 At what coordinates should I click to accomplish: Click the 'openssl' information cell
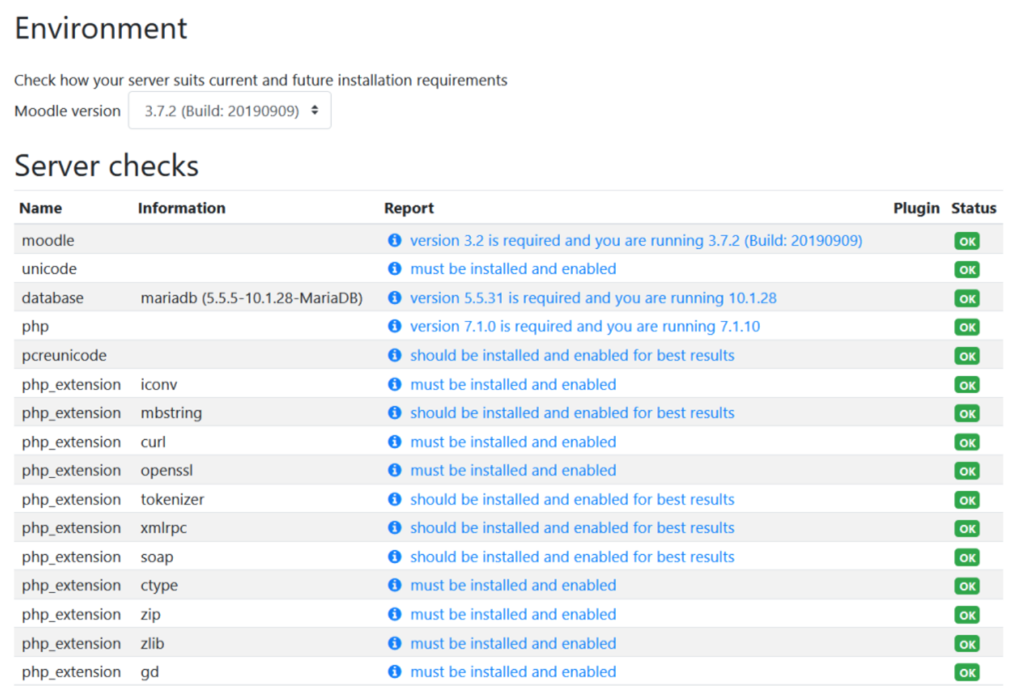tap(167, 471)
